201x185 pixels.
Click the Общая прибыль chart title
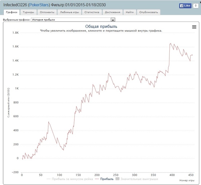(x=101, y=26)
